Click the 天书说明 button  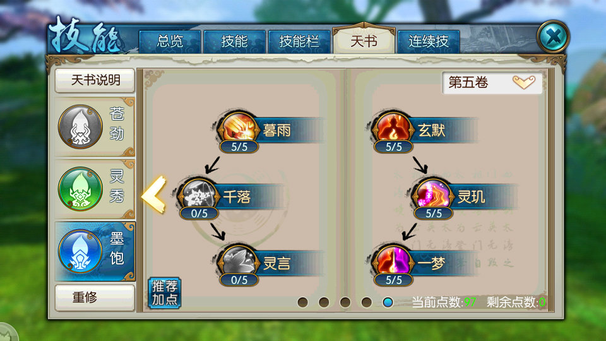click(95, 80)
